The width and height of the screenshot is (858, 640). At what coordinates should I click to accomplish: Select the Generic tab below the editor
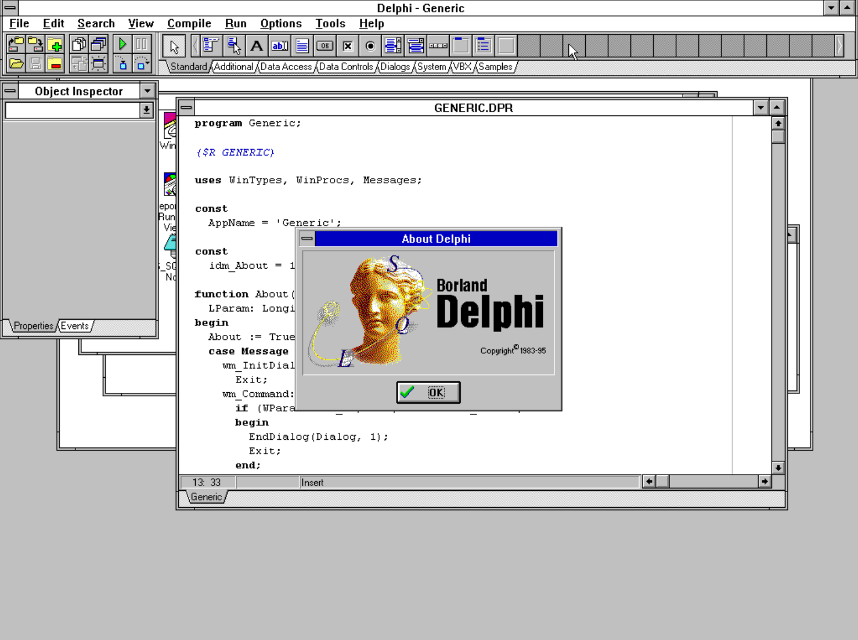click(206, 497)
